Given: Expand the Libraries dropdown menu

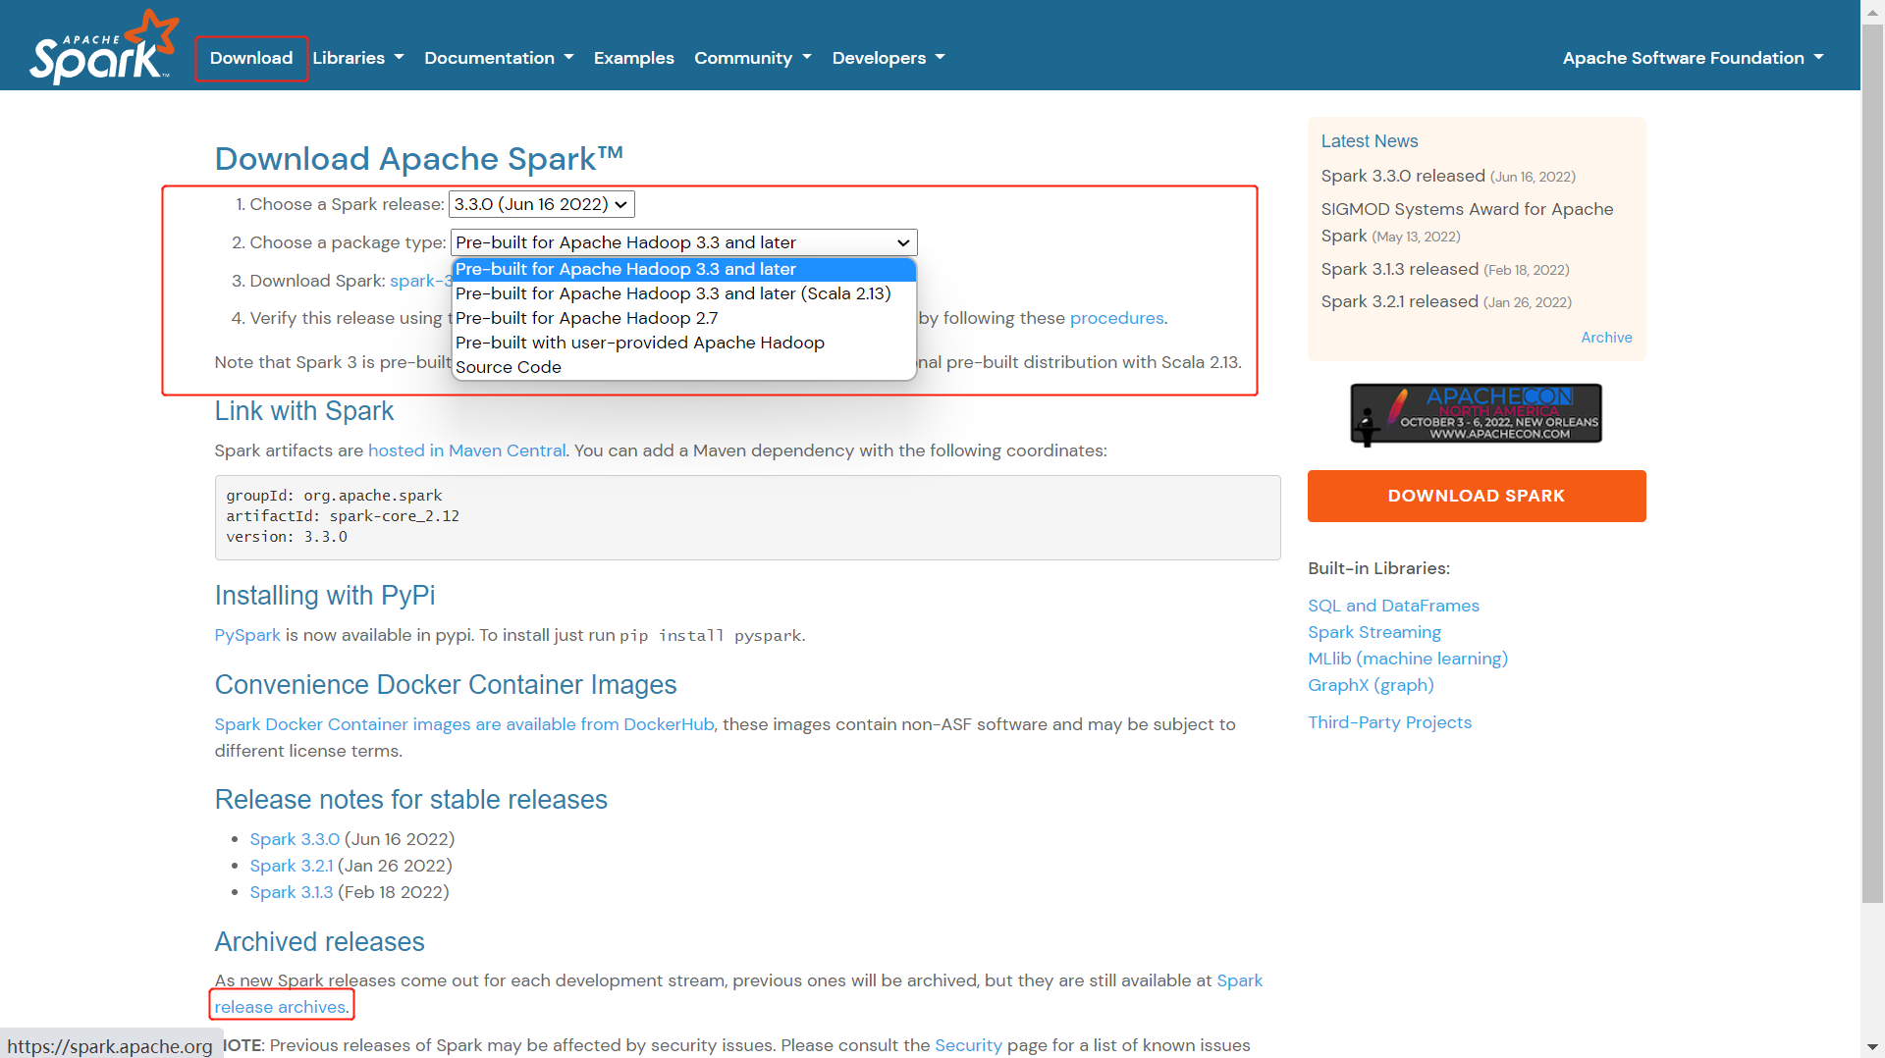Looking at the screenshot, I should 358,58.
